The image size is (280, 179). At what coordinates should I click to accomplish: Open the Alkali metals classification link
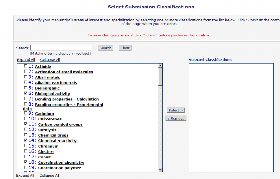(48, 77)
